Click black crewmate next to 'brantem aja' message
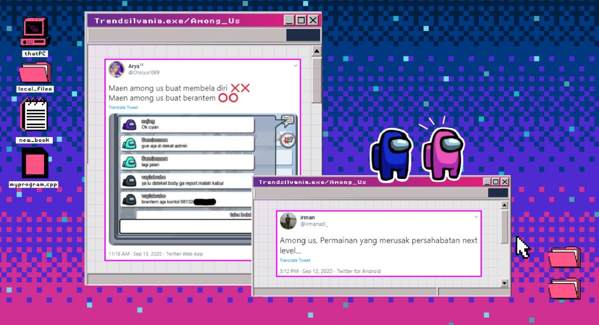This screenshot has width=599, height=325. (129, 199)
